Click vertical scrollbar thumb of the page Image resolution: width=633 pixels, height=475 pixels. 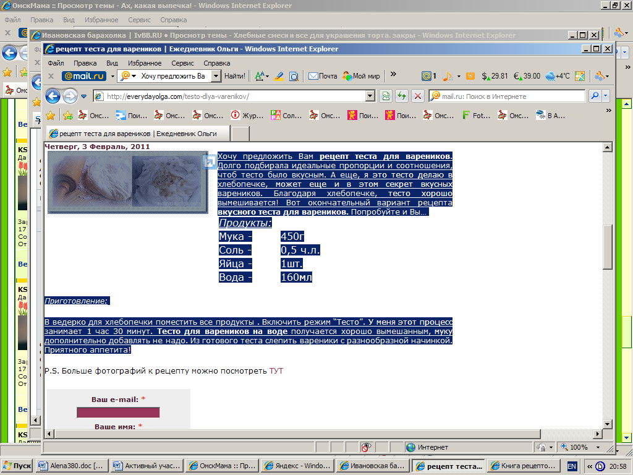608,247
